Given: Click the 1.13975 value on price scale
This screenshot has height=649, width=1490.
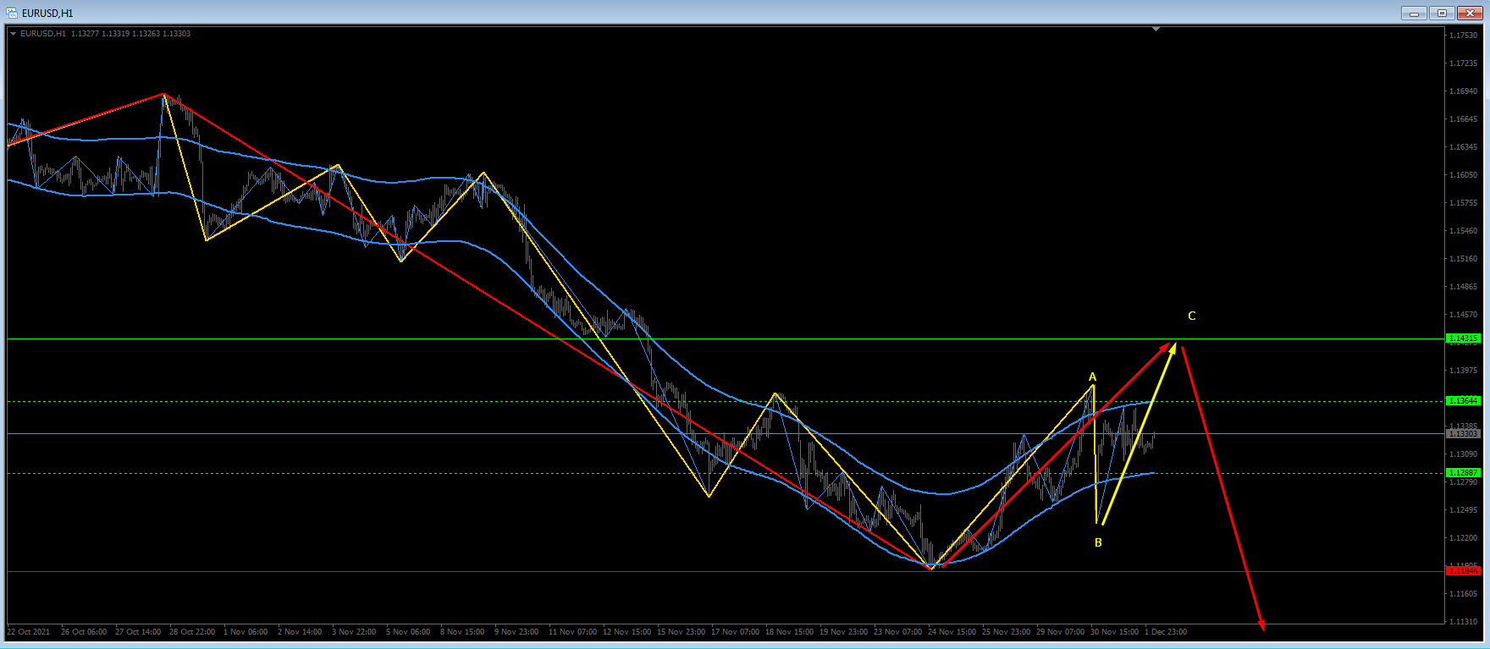Looking at the screenshot, I should click(x=1464, y=371).
